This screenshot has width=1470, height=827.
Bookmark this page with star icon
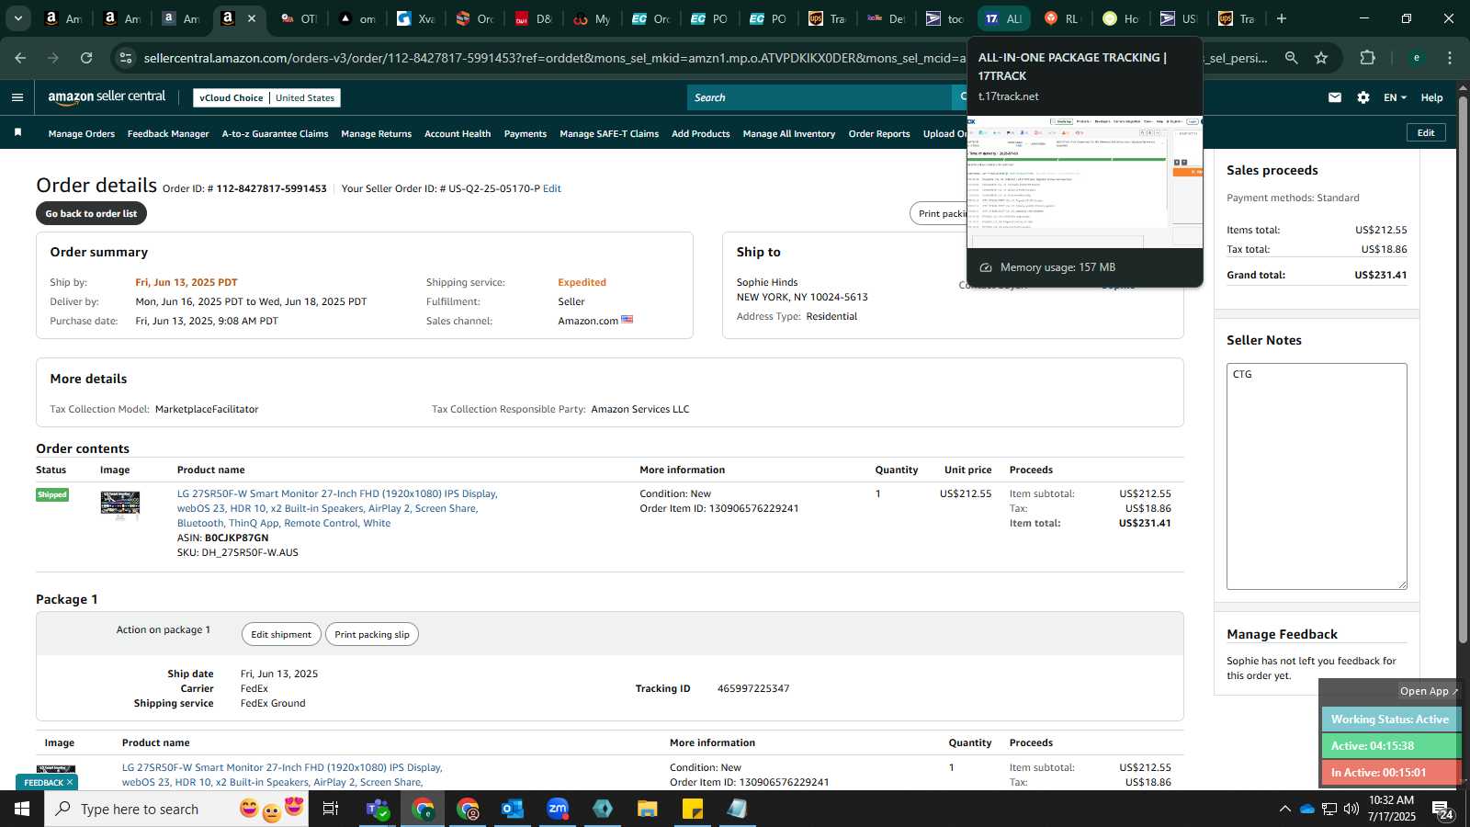click(x=1321, y=58)
